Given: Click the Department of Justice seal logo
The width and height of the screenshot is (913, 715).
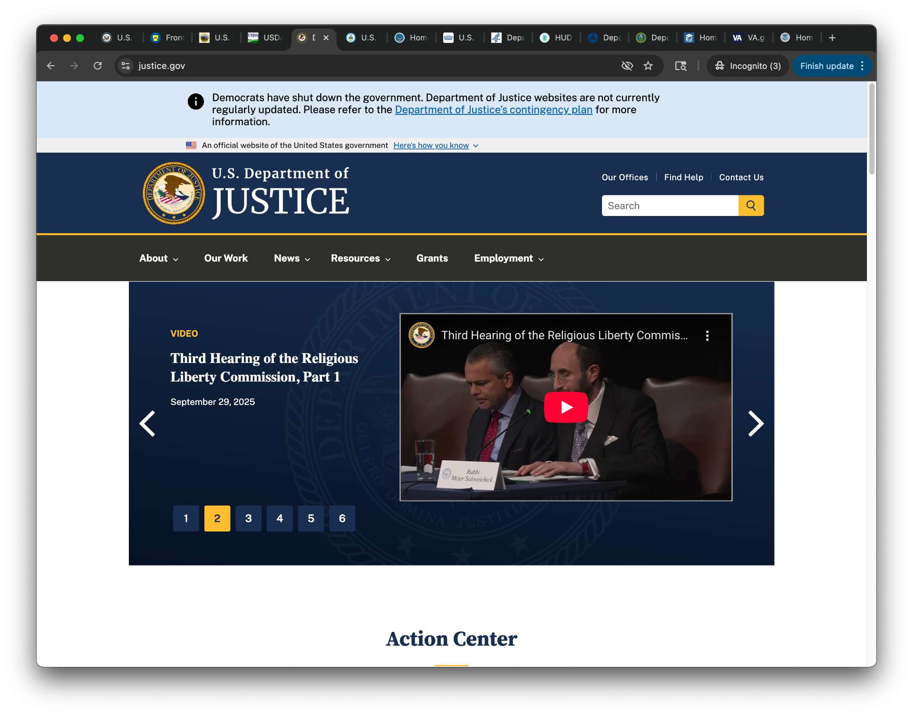Looking at the screenshot, I should point(174,193).
